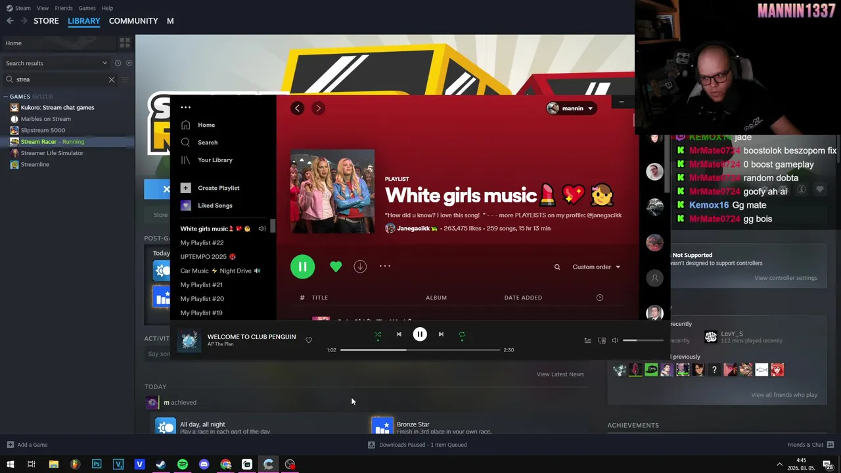Screen dimensions: 841x473
Task: Open Connect to a device in Spotify
Action: (x=602, y=340)
